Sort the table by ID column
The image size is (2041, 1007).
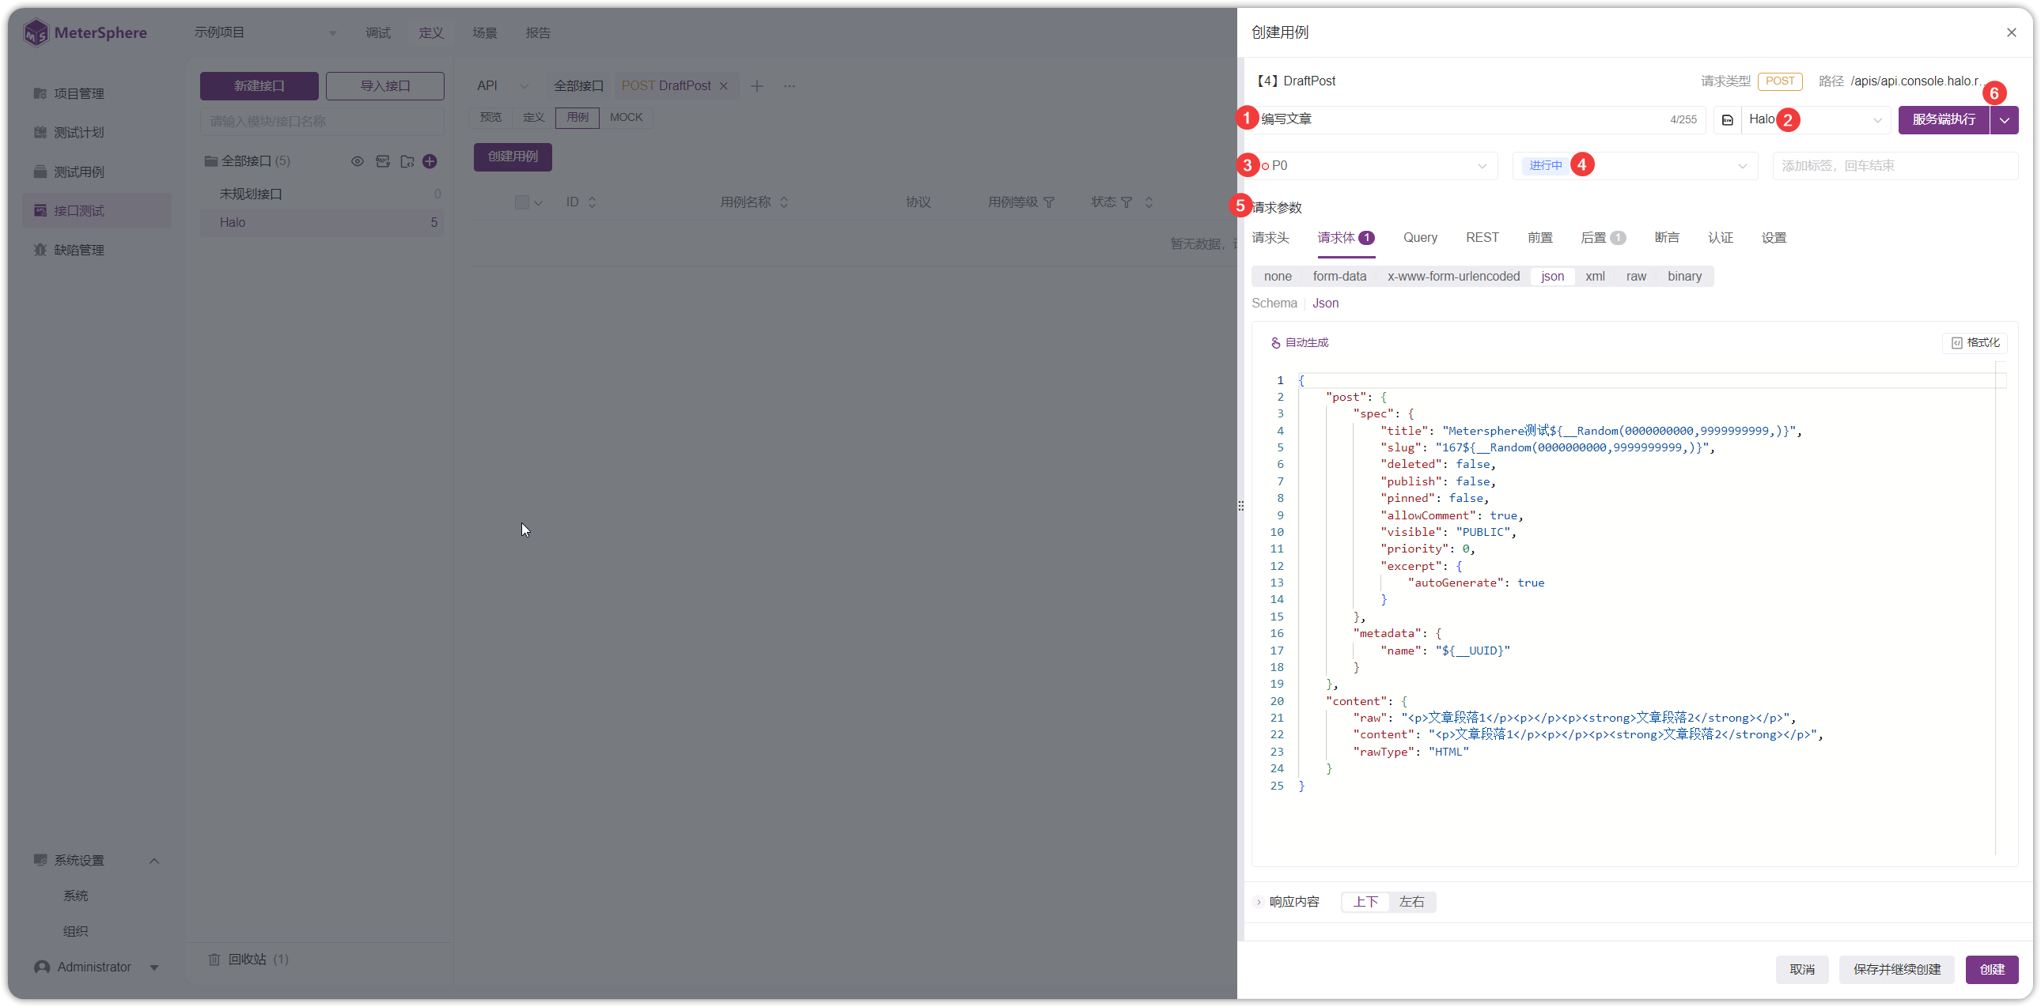point(592,202)
